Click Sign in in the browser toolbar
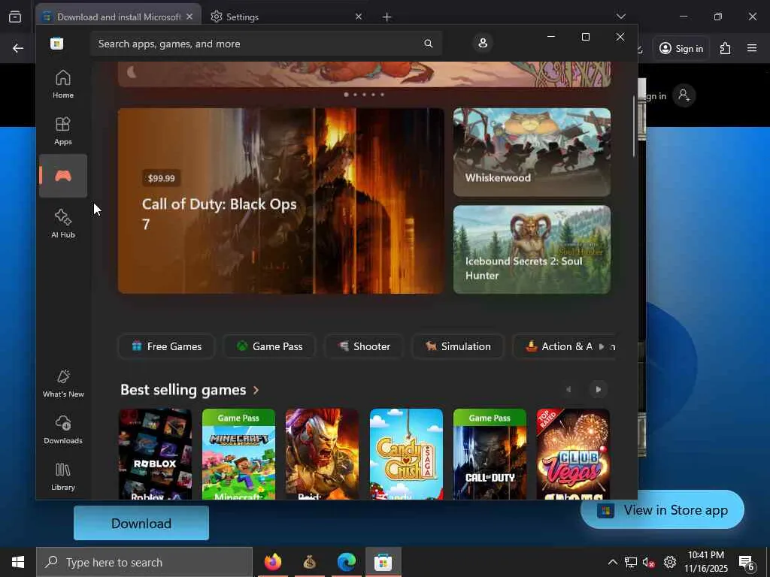Viewport: 770px width, 577px height. click(681, 48)
